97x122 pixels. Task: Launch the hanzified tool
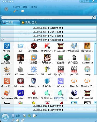coord(87,59)
